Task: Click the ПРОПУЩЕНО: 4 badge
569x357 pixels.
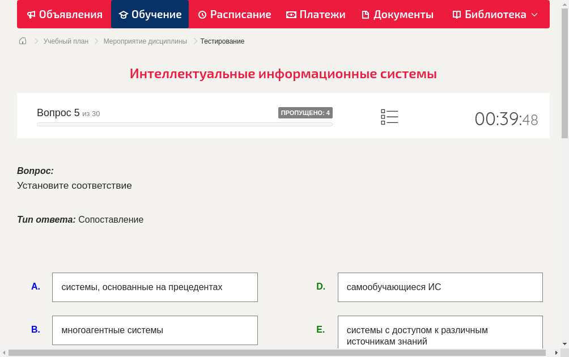Action: [x=306, y=112]
